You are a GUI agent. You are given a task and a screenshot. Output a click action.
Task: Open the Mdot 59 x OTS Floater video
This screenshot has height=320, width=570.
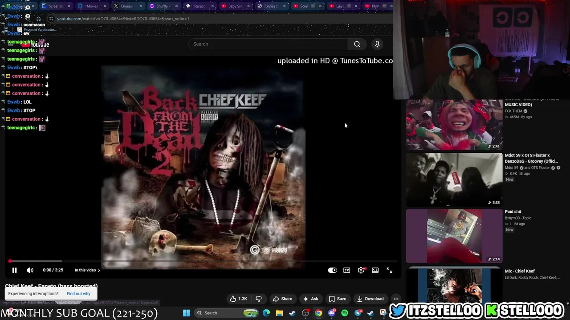coord(454,180)
